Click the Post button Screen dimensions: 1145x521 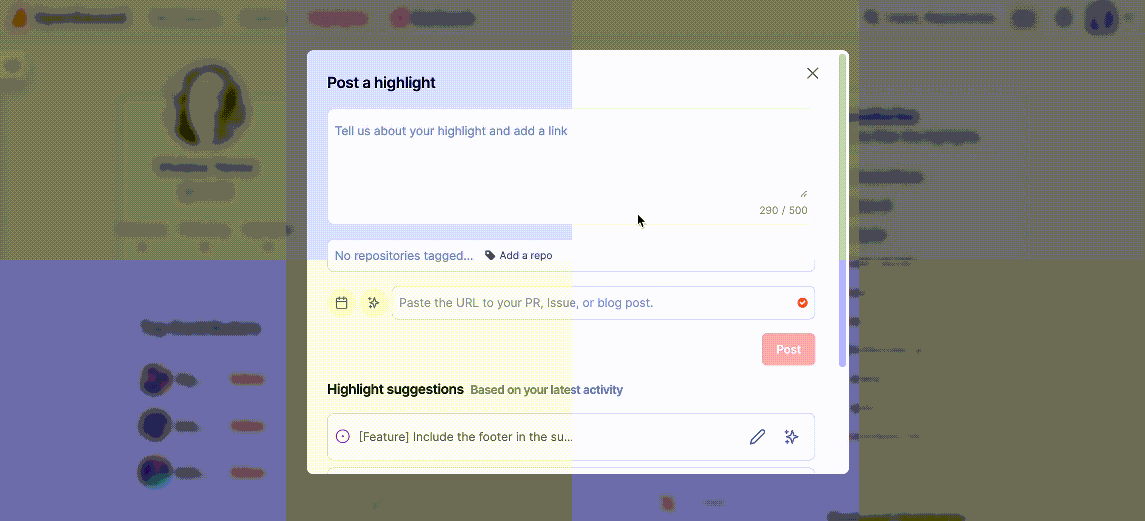tap(788, 349)
